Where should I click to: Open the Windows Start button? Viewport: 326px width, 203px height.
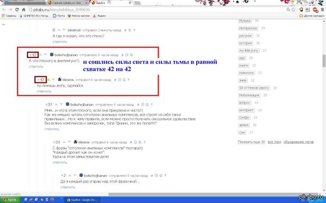click(x=10, y=200)
